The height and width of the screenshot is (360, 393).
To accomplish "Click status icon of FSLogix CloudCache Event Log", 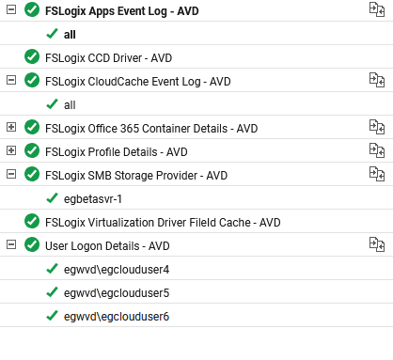I will tap(32, 80).
